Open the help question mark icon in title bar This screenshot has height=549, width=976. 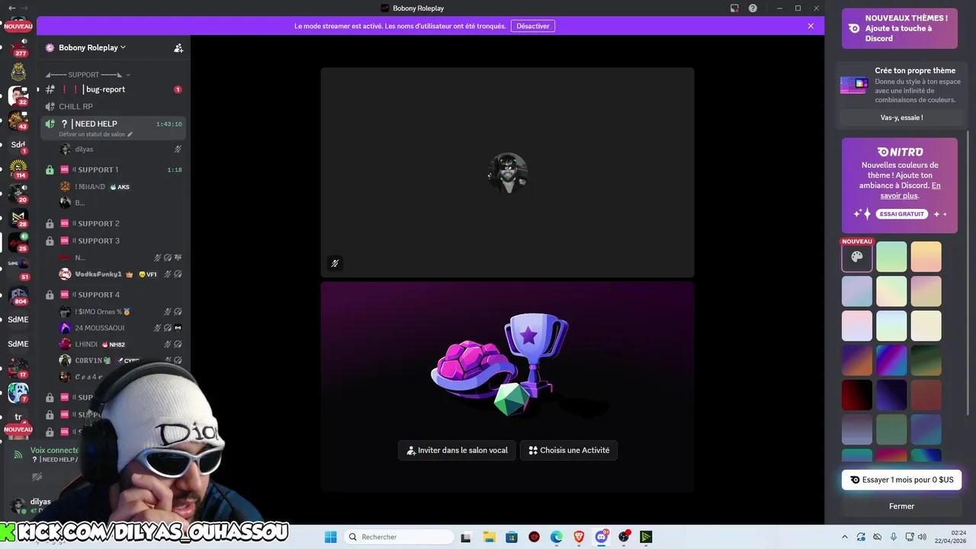pos(753,8)
